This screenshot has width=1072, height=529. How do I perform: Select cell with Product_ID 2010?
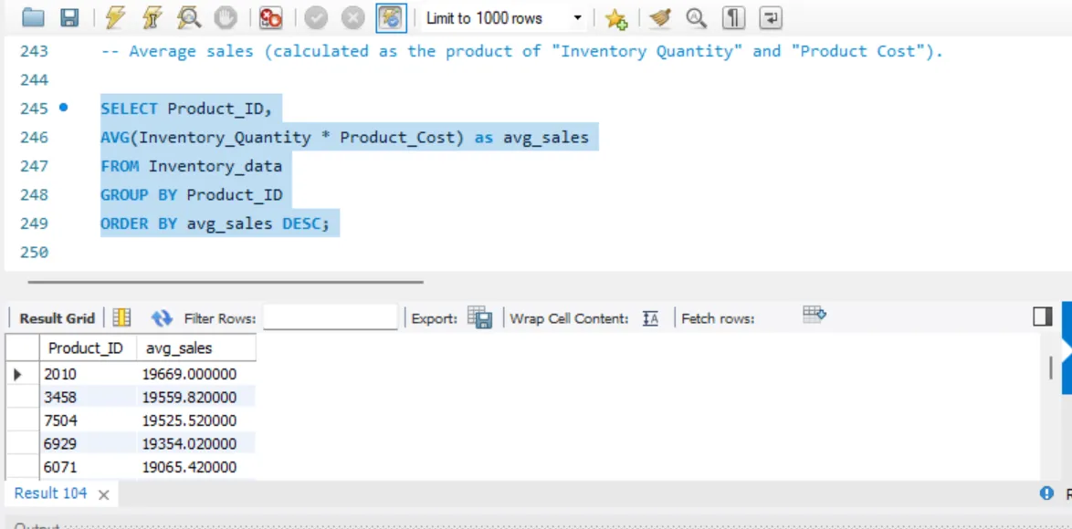coord(89,374)
